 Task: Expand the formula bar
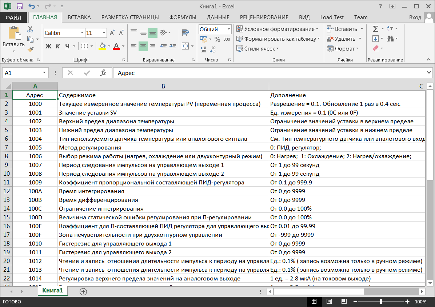tap(429, 73)
